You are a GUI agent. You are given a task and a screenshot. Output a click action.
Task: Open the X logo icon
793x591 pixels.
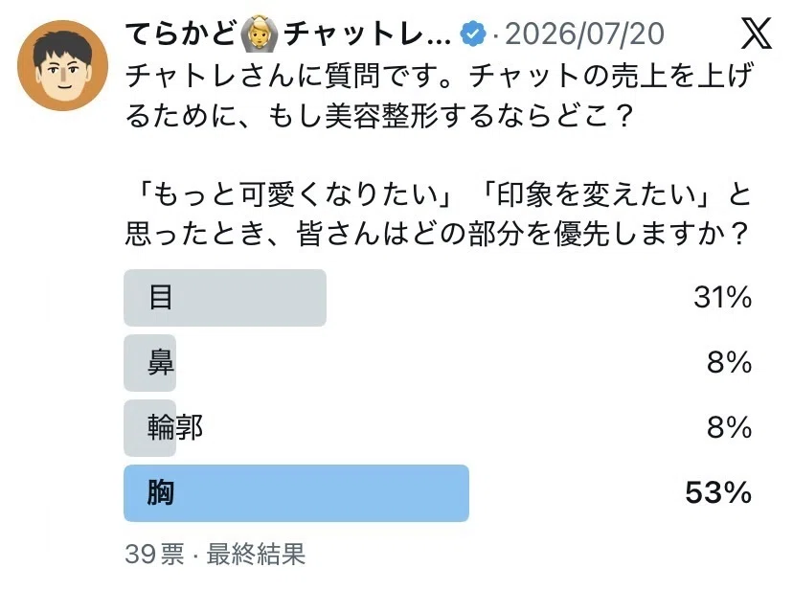(x=757, y=34)
